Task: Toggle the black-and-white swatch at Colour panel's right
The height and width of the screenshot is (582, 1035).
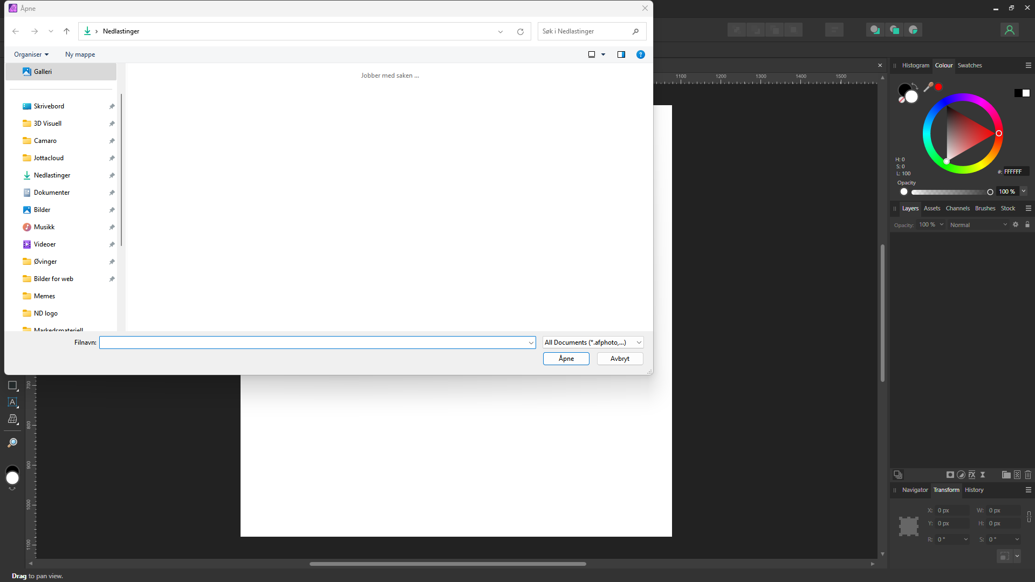Action: point(1022,93)
